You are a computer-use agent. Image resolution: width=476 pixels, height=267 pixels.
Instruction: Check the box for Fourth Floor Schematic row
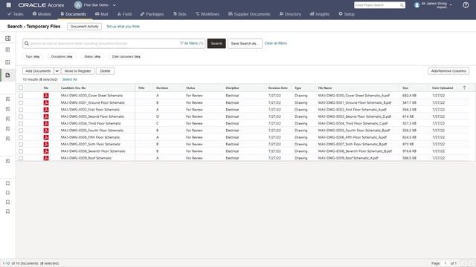point(21,131)
